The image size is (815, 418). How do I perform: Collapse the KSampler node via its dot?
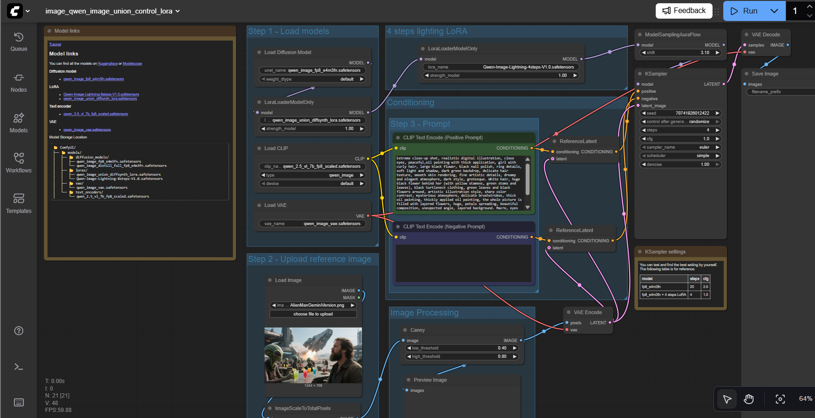[x=639, y=74]
